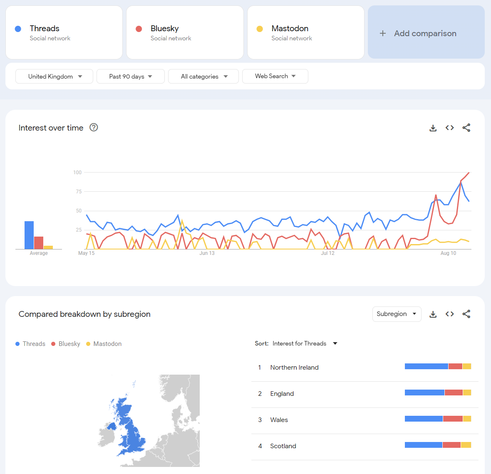Expand the Past 90 days time filter
Image resolution: width=491 pixels, height=474 pixels.
point(131,77)
